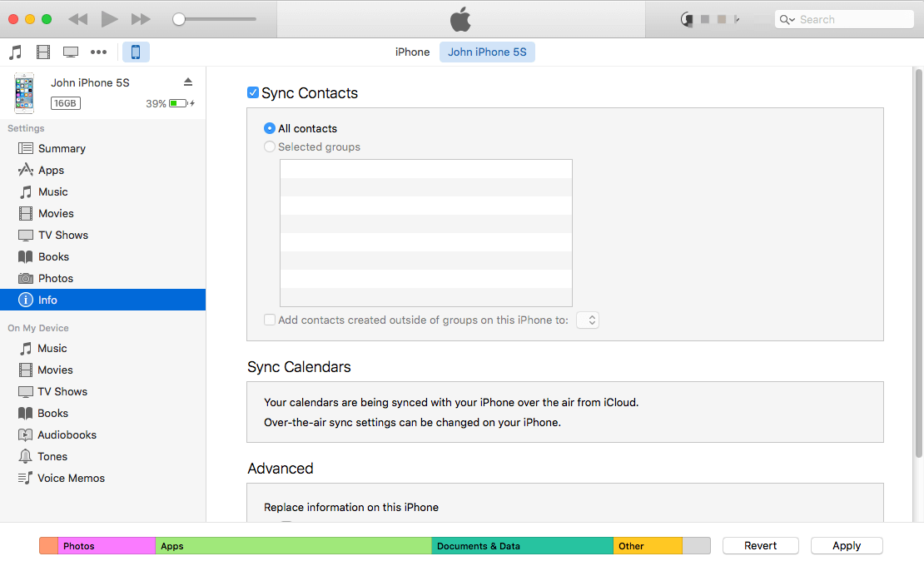Show more libraries with the three-dot icon
924x566 pixels.
[98, 52]
